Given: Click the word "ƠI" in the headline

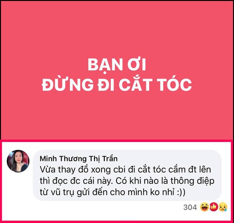Looking at the screenshot, I should pos(137,64).
